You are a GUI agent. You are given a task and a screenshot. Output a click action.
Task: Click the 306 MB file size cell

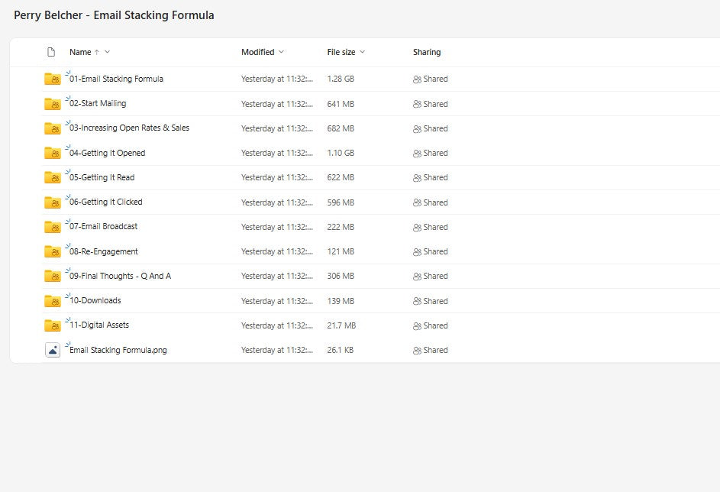[x=341, y=276]
